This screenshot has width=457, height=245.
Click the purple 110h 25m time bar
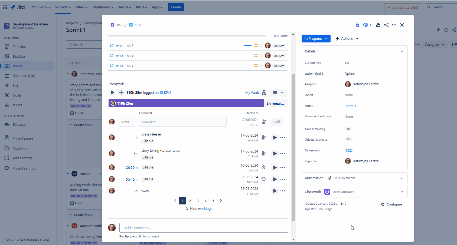coord(186,103)
